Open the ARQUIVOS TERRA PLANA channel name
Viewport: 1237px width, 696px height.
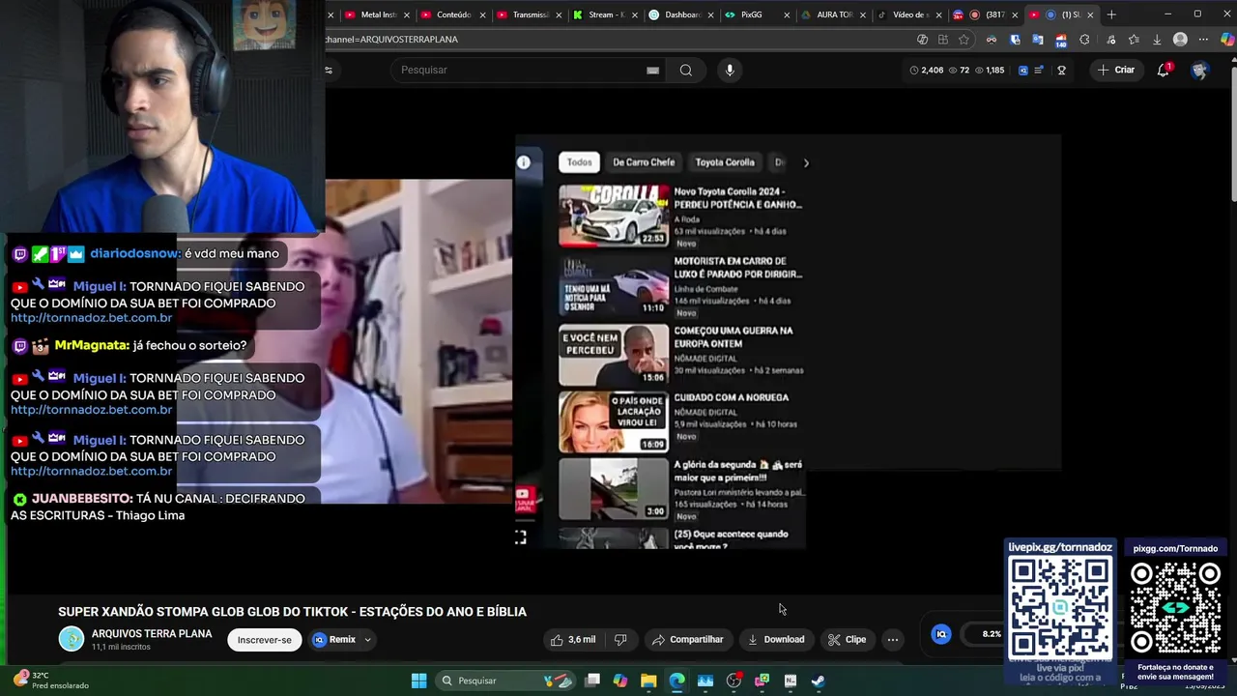(x=152, y=634)
